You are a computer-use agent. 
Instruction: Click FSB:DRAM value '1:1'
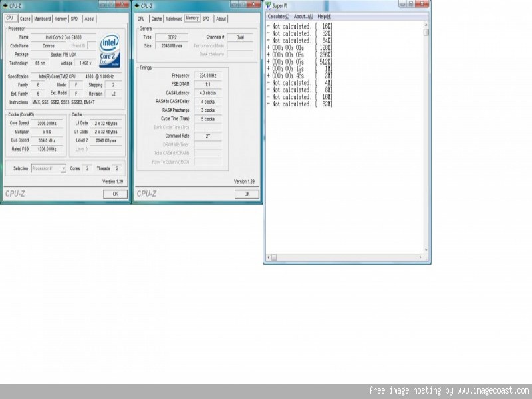[x=208, y=84]
